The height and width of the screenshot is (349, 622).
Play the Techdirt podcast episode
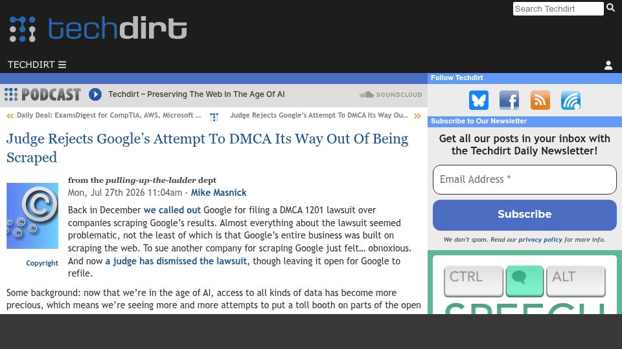[x=95, y=94]
